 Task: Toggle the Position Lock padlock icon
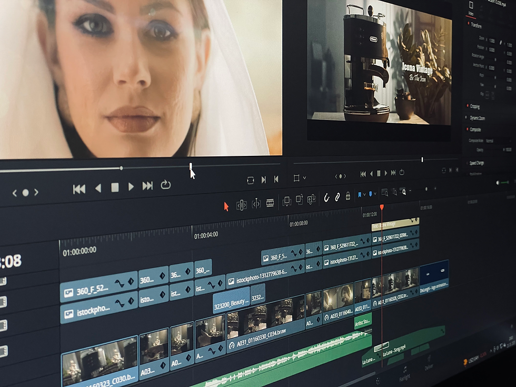[348, 196]
